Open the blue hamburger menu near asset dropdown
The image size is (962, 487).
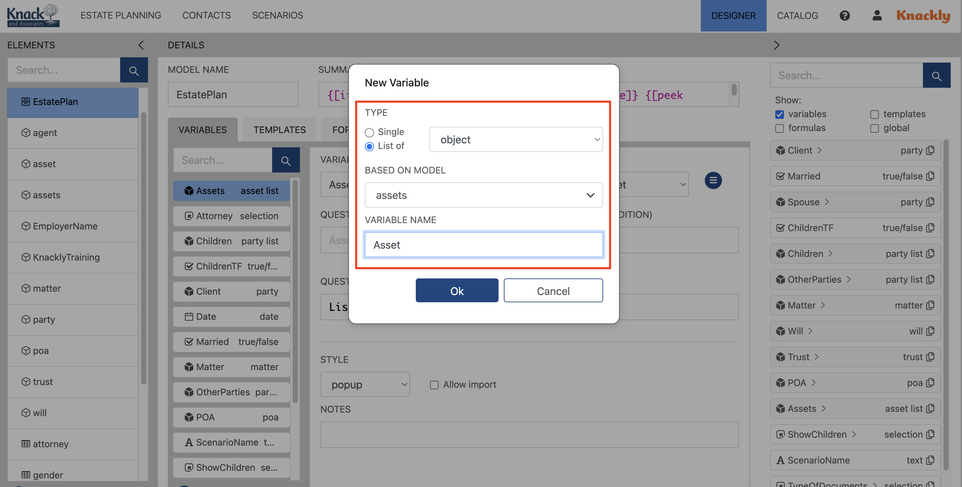(x=713, y=180)
